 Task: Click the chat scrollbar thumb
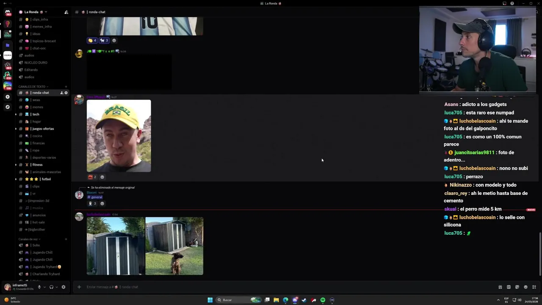(x=540, y=254)
